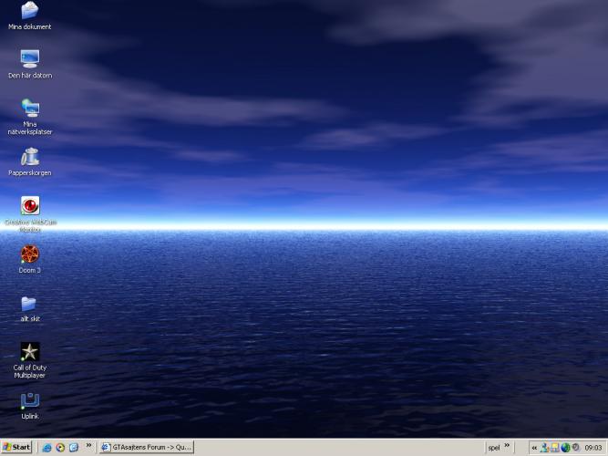The image size is (608, 456).
Task: Expand the Quick Launch overflow chevron
Action: click(88, 446)
